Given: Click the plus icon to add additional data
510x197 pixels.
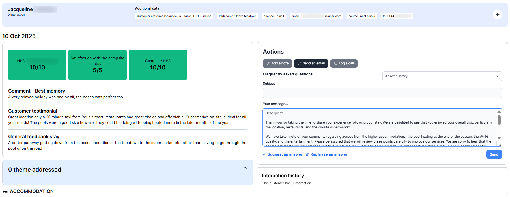Looking at the screenshot, I should (497, 15).
